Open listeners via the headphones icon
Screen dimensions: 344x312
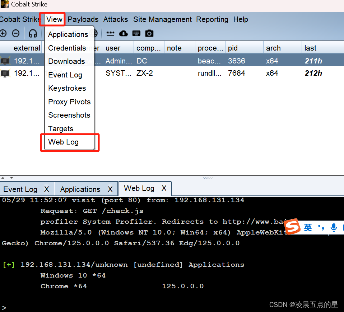(x=33, y=33)
